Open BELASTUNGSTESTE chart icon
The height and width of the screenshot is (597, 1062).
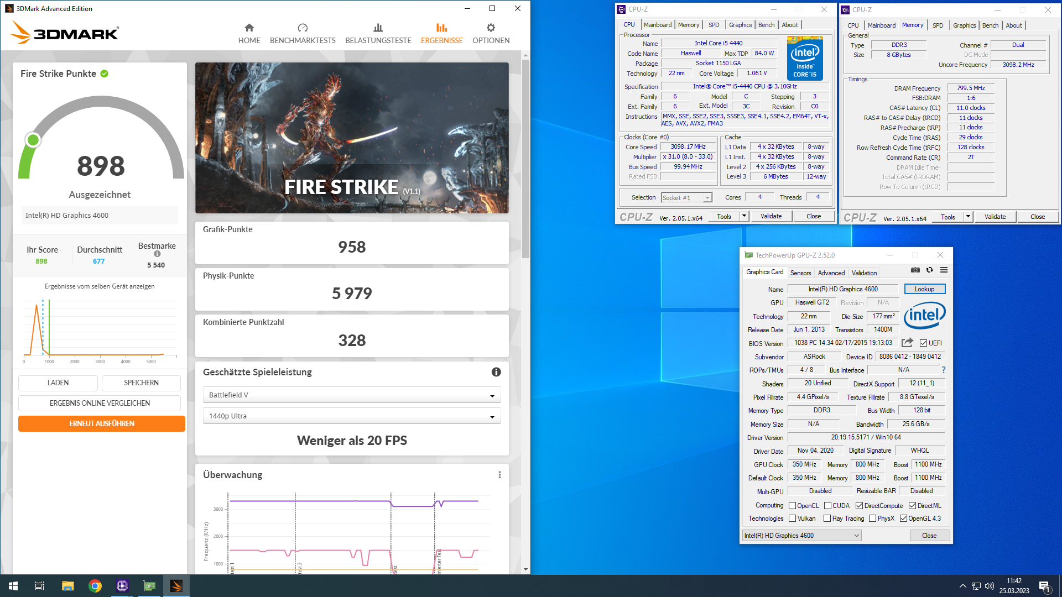click(x=378, y=28)
